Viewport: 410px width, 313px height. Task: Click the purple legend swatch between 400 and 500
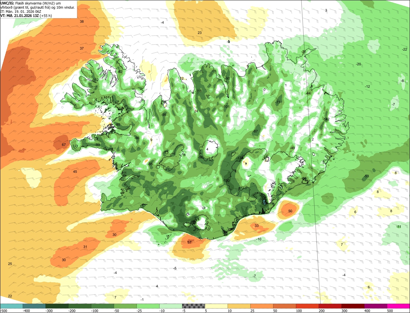click(x=376, y=306)
